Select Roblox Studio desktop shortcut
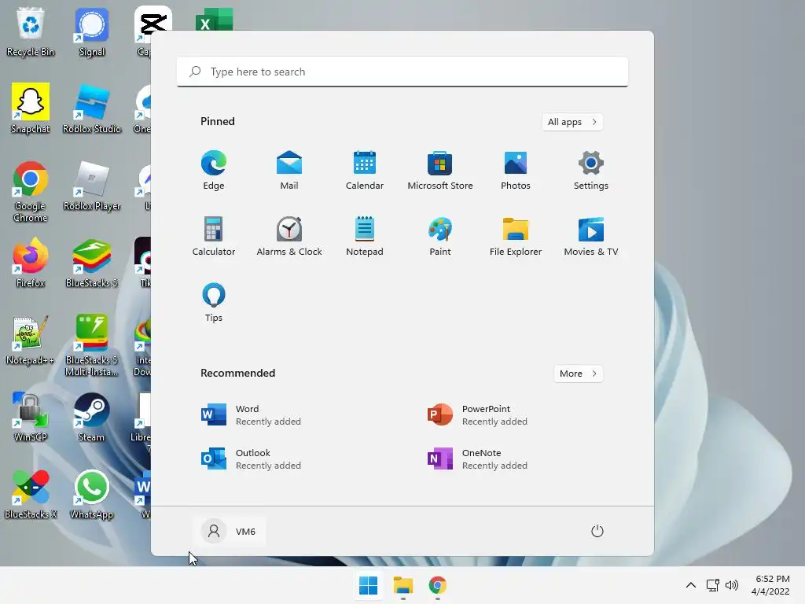 coord(92,109)
